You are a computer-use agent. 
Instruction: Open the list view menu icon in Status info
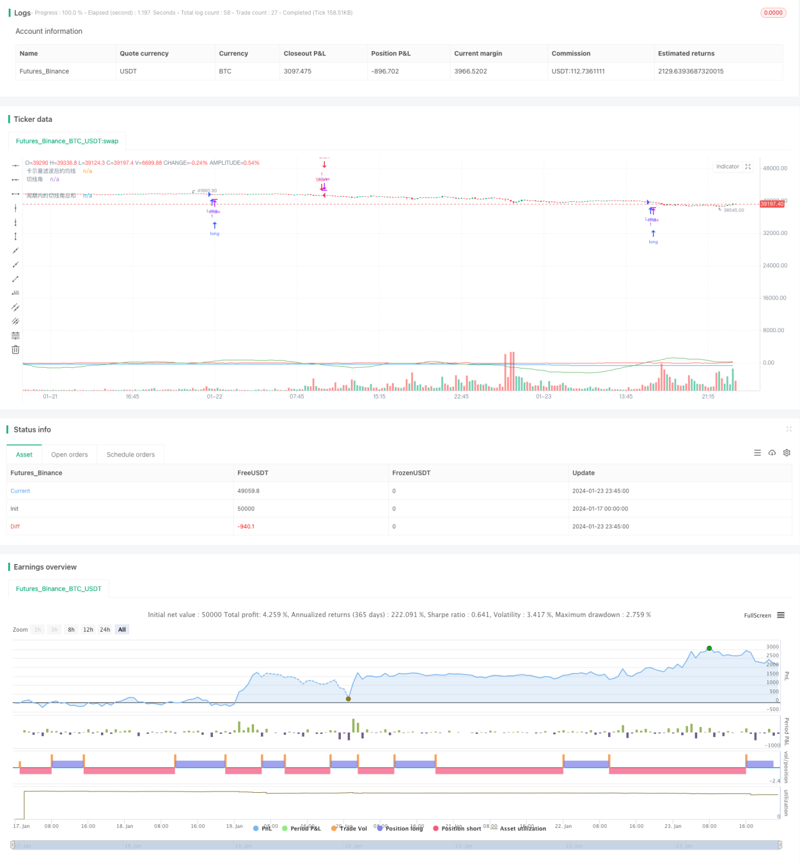(x=758, y=453)
